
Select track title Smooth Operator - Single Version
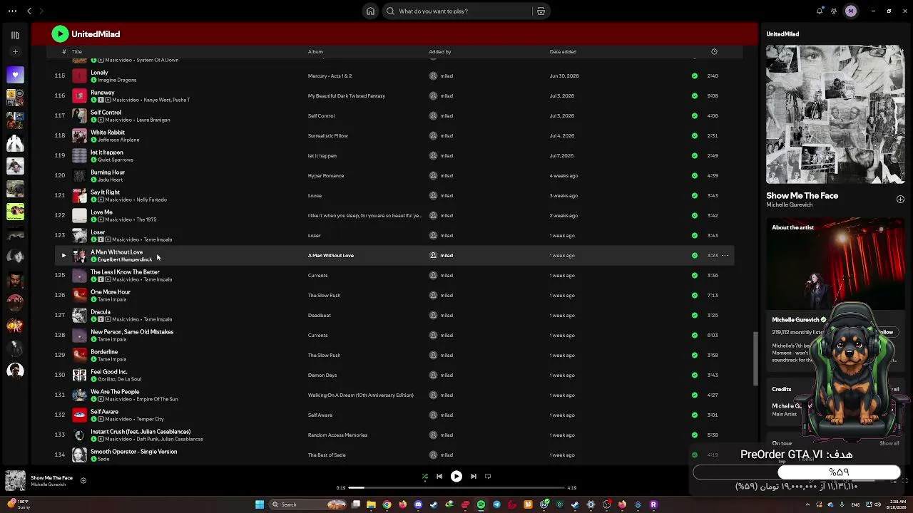tap(134, 452)
